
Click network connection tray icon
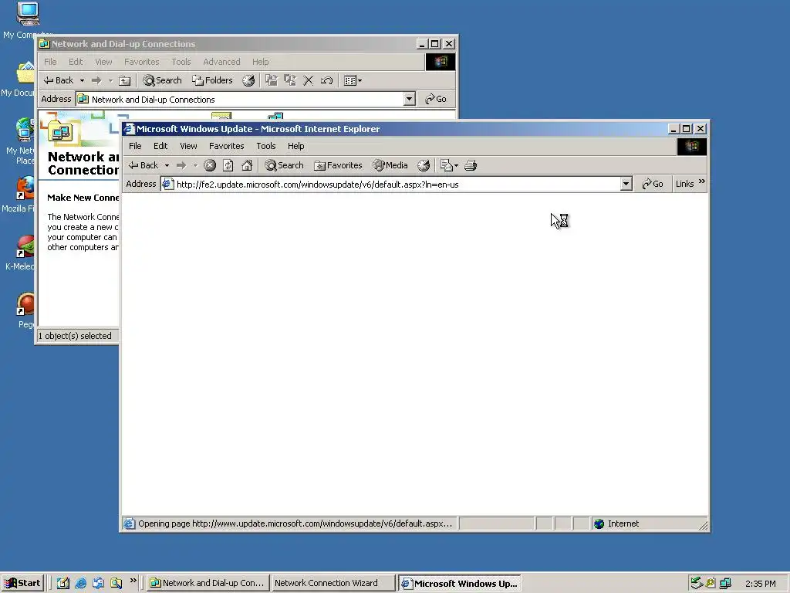(x=725, y=584)
